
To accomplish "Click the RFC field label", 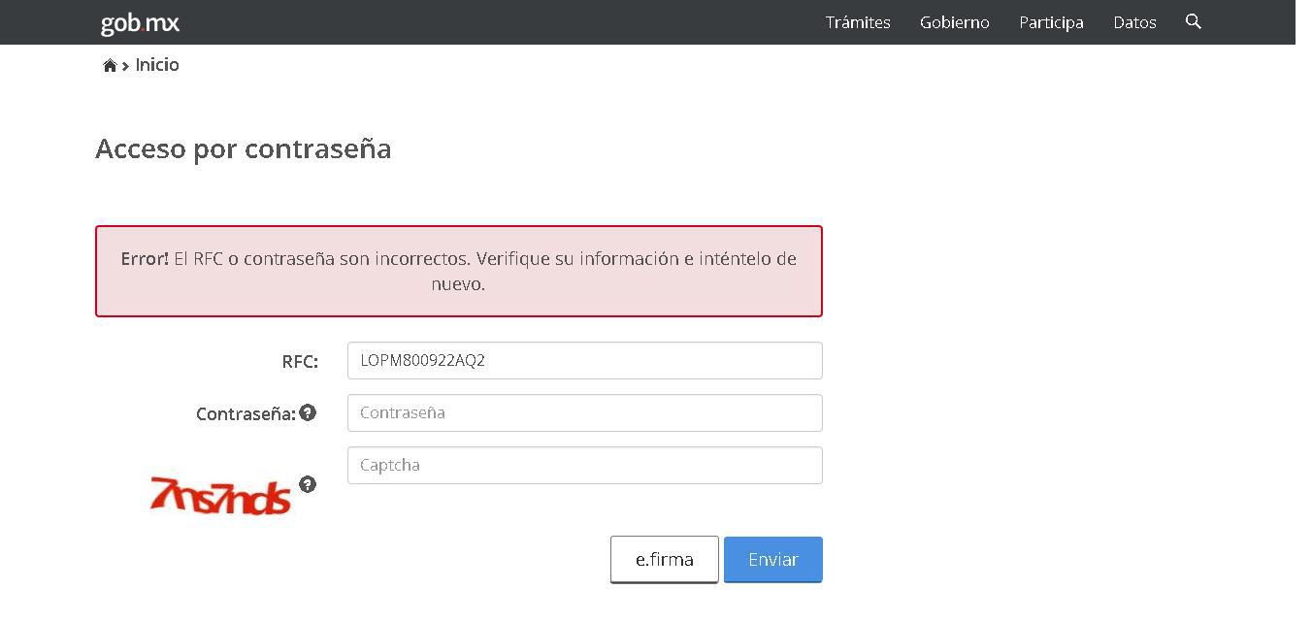I will [x=300, y=361].
